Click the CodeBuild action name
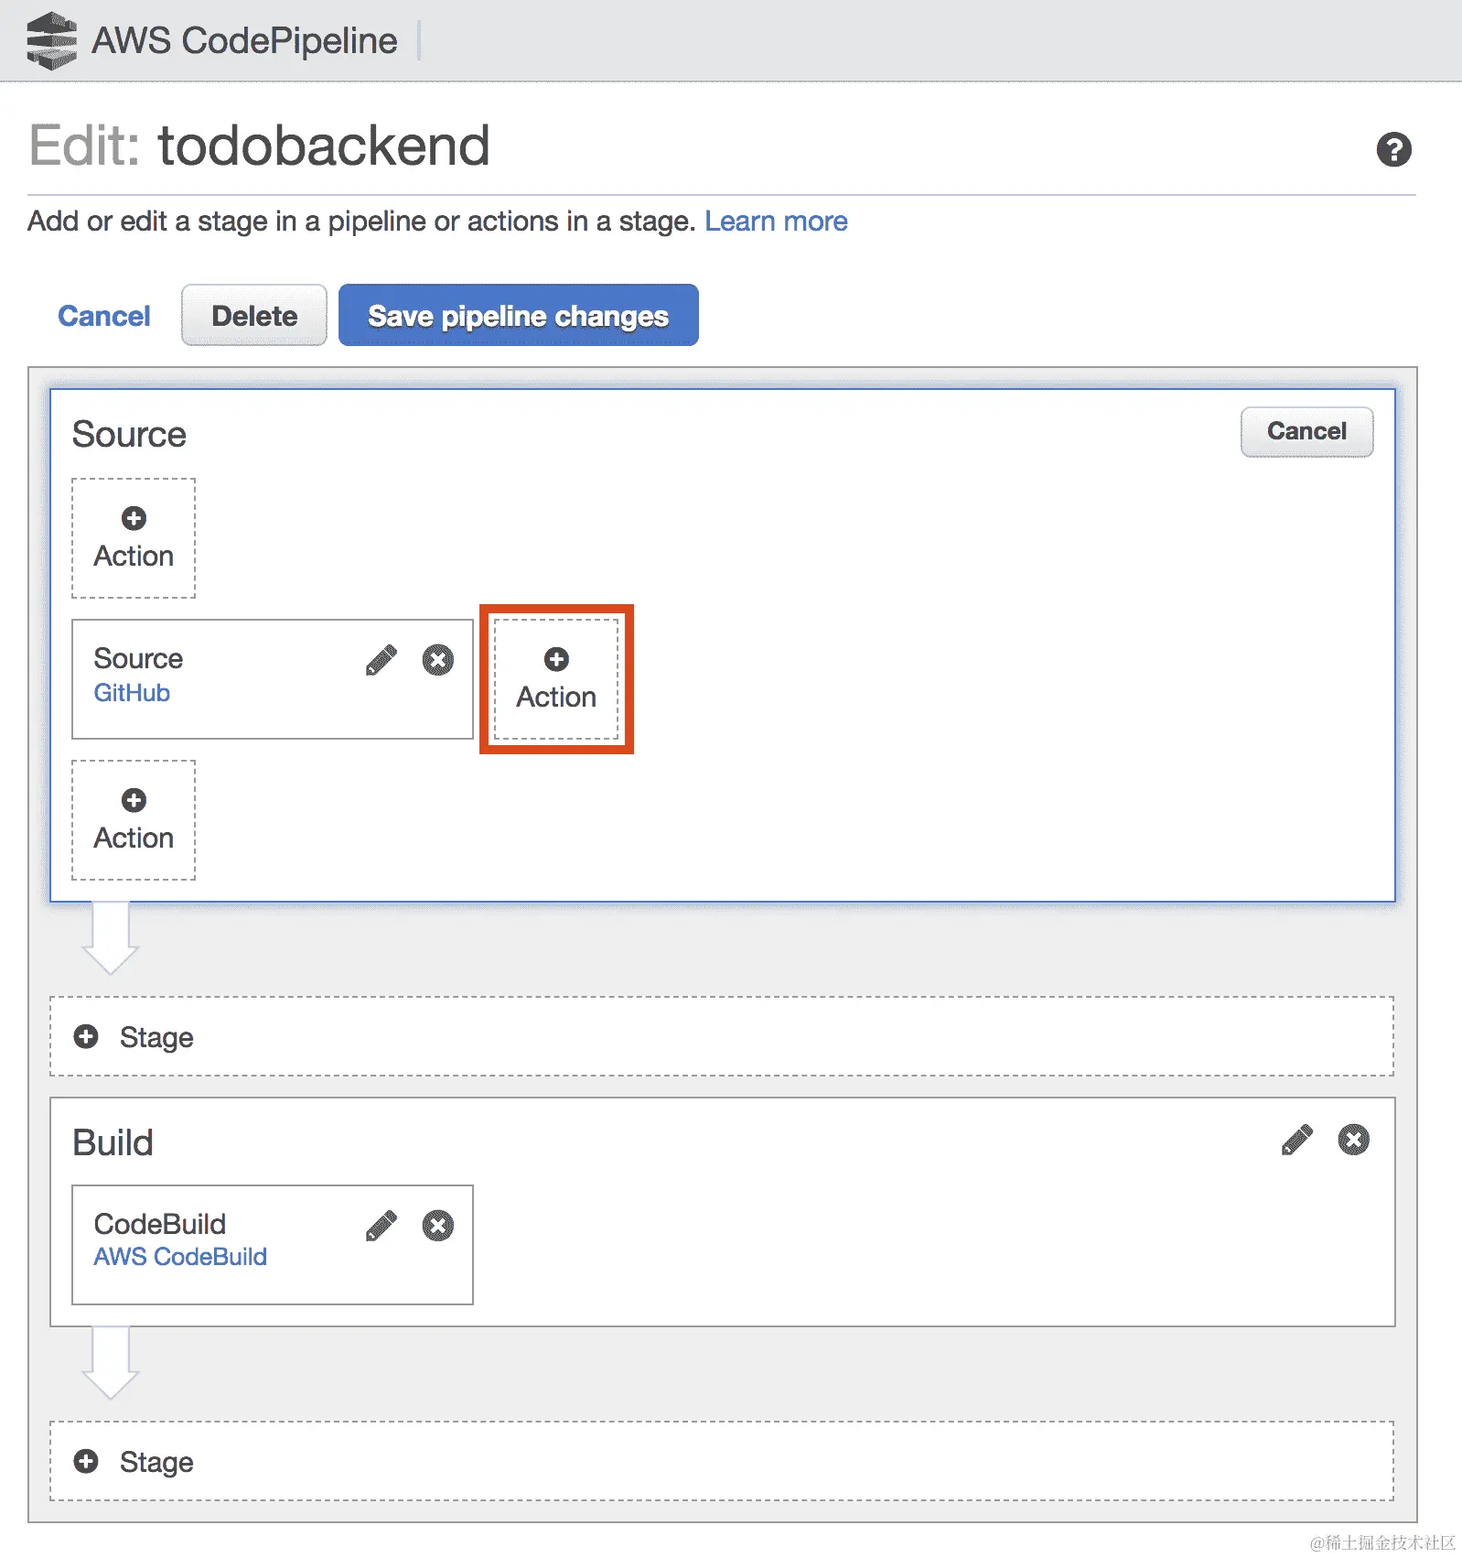This screenshot has width=1462, height=1558. [159, 1224]
